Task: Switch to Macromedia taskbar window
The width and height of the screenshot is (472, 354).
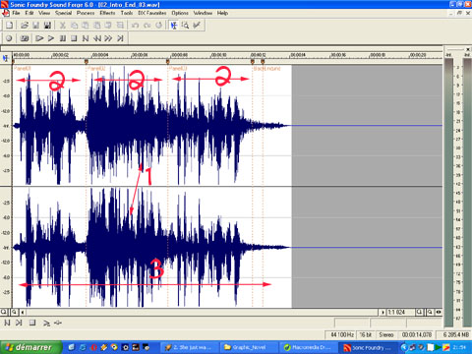Action: 308,347
